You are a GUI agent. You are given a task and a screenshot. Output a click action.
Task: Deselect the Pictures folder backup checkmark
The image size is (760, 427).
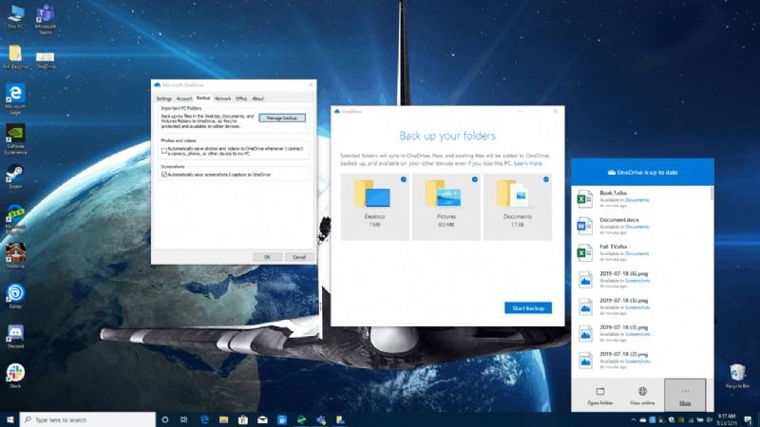click(474, 179)
